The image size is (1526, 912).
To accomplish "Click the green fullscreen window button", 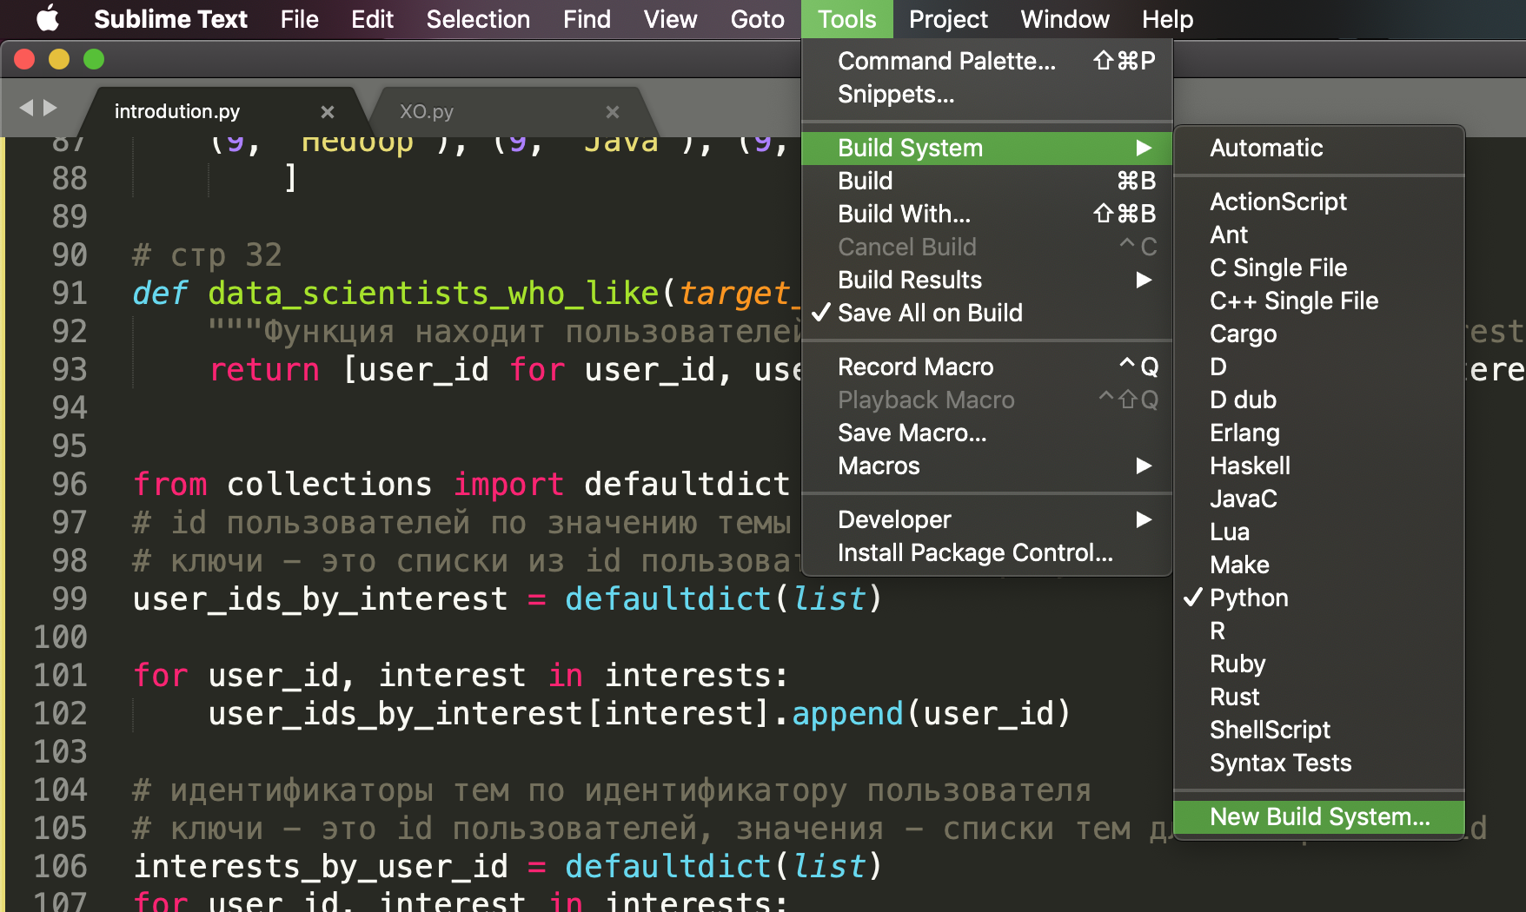I will (94, 59).
